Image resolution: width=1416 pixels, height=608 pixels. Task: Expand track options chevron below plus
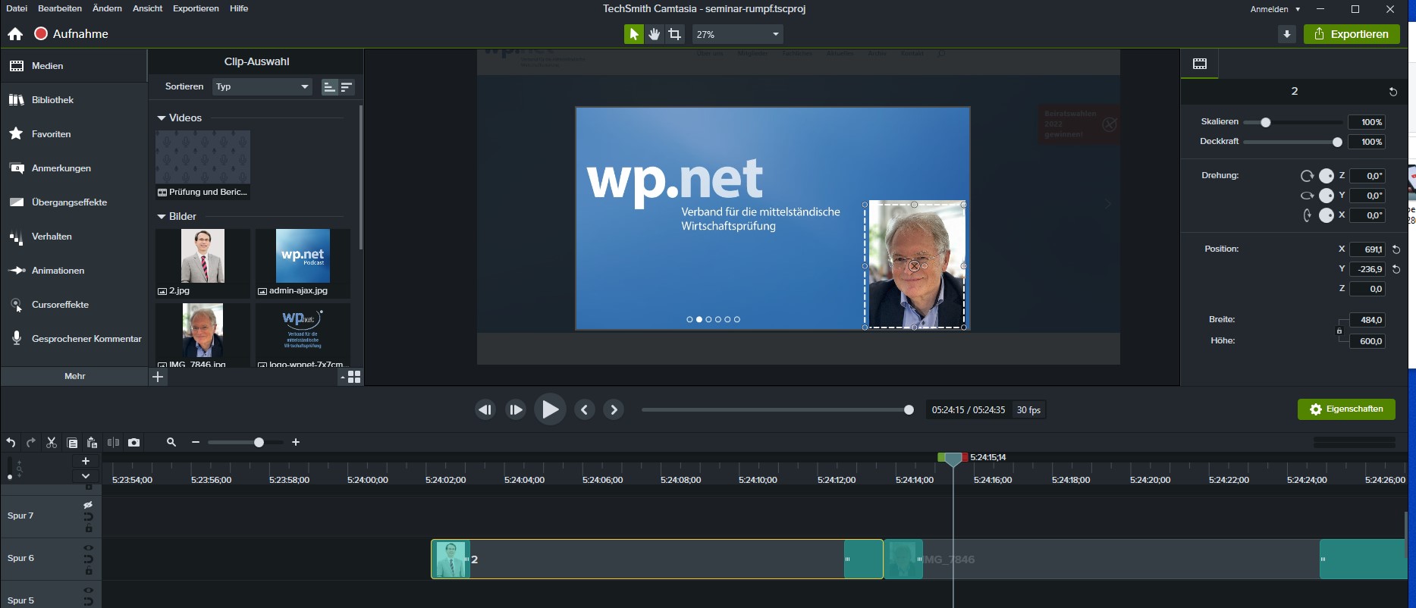[86, 476]
